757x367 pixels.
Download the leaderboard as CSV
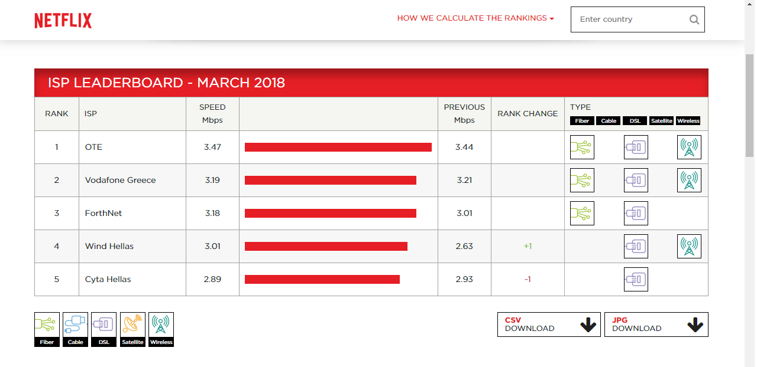549,325
